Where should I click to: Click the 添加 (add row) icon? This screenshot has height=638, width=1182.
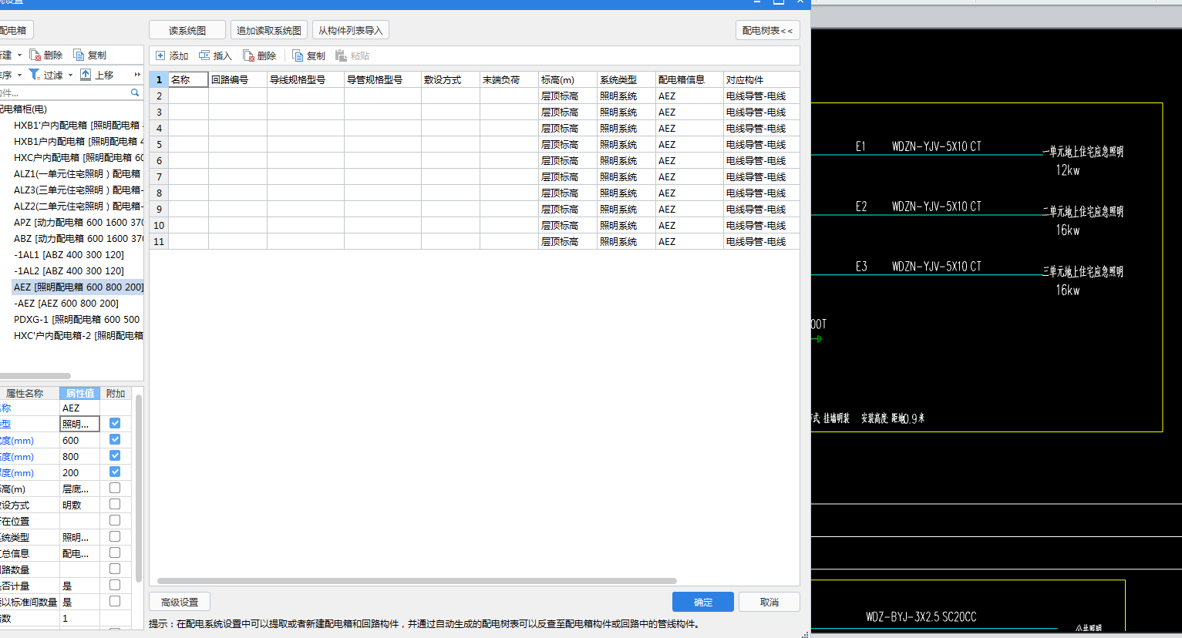pos(160,55)
